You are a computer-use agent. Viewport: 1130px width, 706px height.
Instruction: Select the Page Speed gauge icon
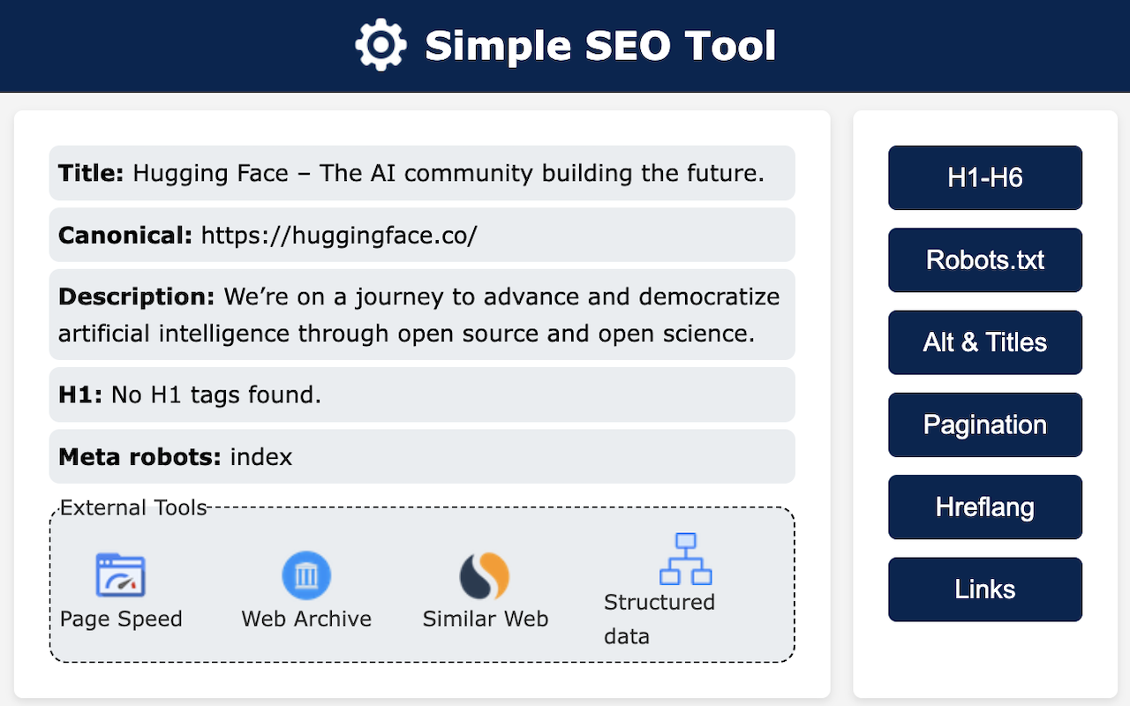[x=120, y=574]
